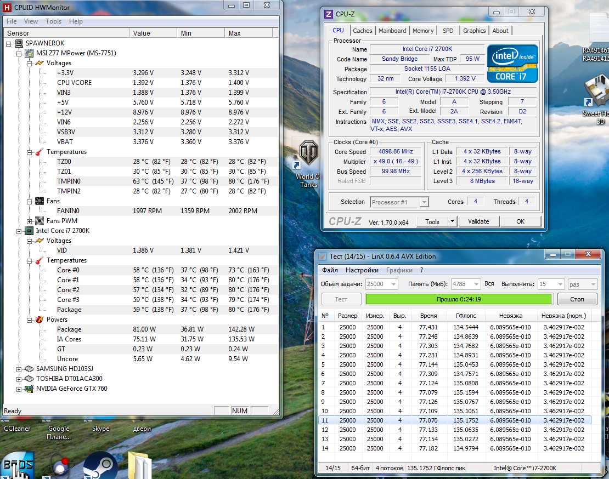Expand the SAMSUNG HD103SJ drive node
The width and height of the screenshot is (609, 479).
click(x=19, y=369)
